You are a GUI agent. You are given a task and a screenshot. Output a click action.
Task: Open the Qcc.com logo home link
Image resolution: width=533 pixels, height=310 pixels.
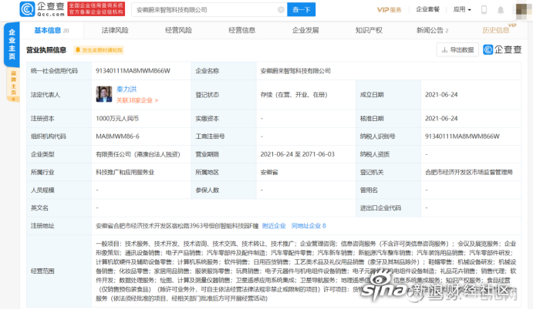coord(42,9)
